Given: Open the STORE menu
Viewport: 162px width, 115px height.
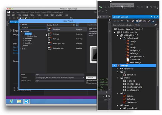Looking at the screenshot, I should coord(46,15).
